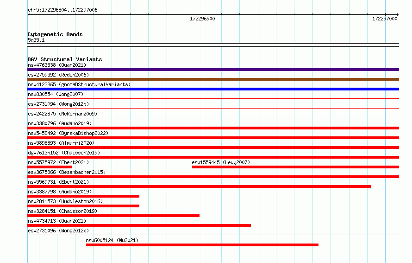
Task: Click esv2422875 (McKernan2009) label
Action: click(x=62, y=114)
